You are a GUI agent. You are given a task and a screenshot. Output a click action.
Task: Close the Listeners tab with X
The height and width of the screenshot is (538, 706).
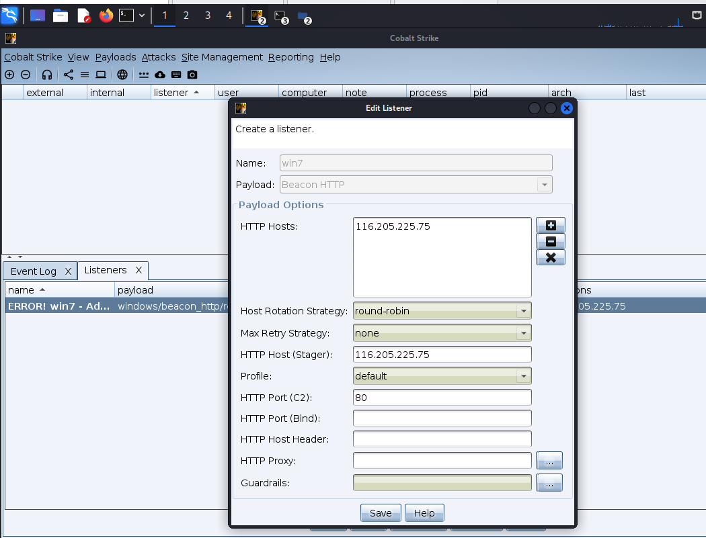pos(139,270)
